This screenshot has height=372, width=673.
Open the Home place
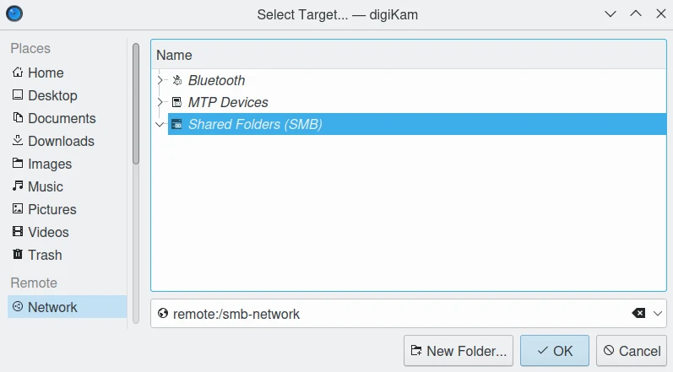[x=46, y=73]
